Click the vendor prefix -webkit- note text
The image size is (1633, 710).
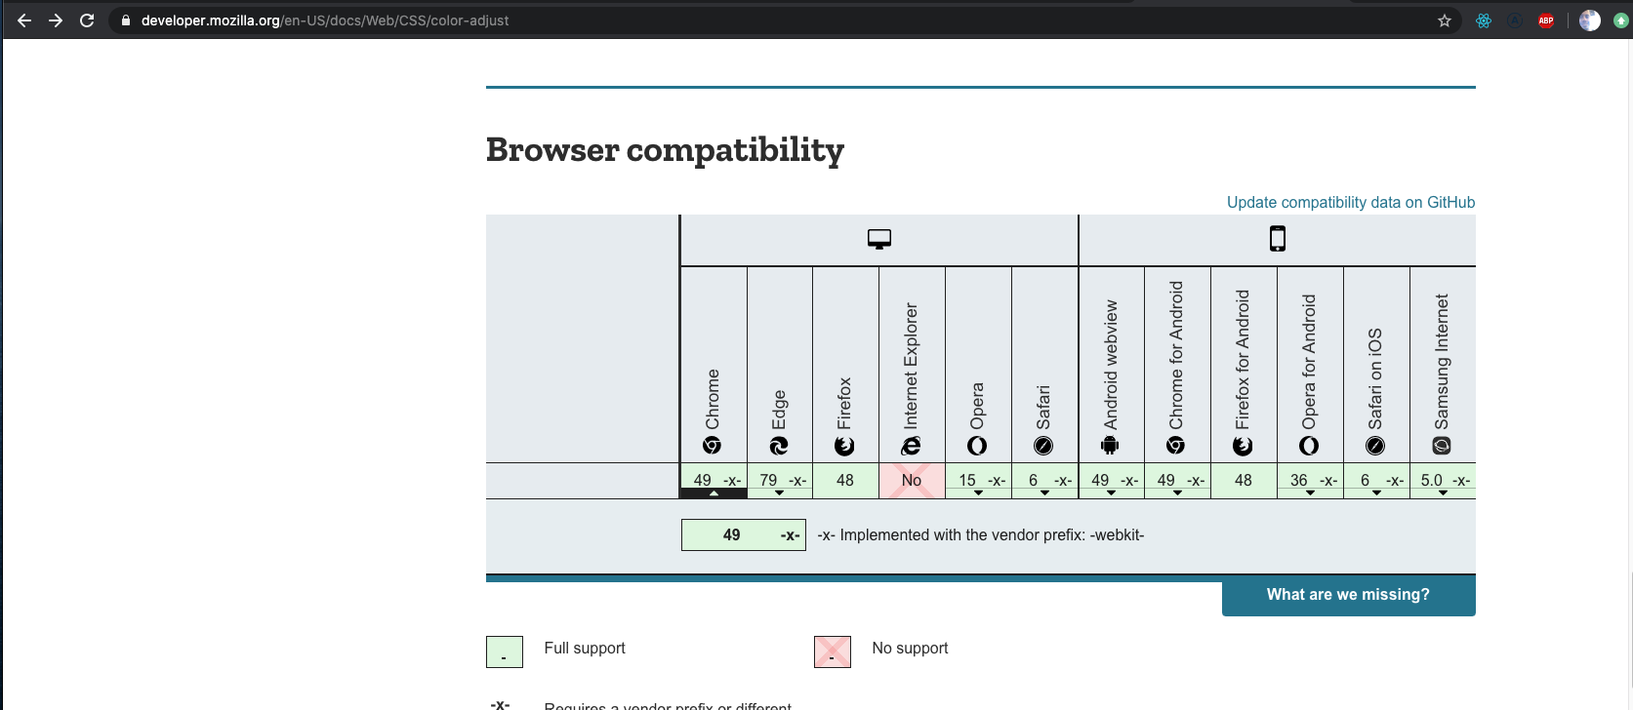[981, 534]
